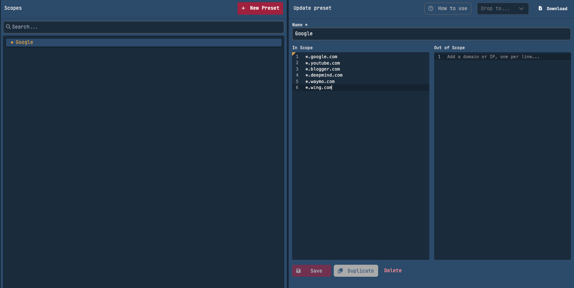This screenshot has height=288, width=574.
Task: Click the Duplicate copy icon
Action: (340, 271)
